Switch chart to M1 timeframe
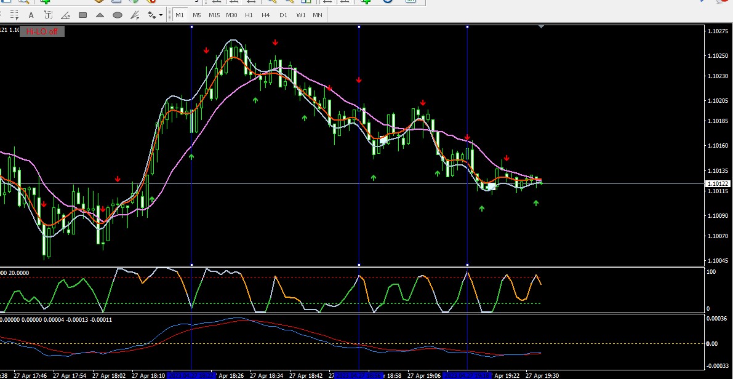733x379 pixels. [x=180, y=15]
